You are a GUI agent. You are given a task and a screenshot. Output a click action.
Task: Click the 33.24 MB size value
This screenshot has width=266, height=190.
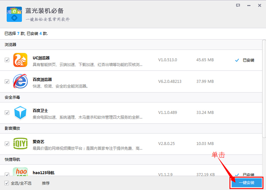tap(205, 113)
